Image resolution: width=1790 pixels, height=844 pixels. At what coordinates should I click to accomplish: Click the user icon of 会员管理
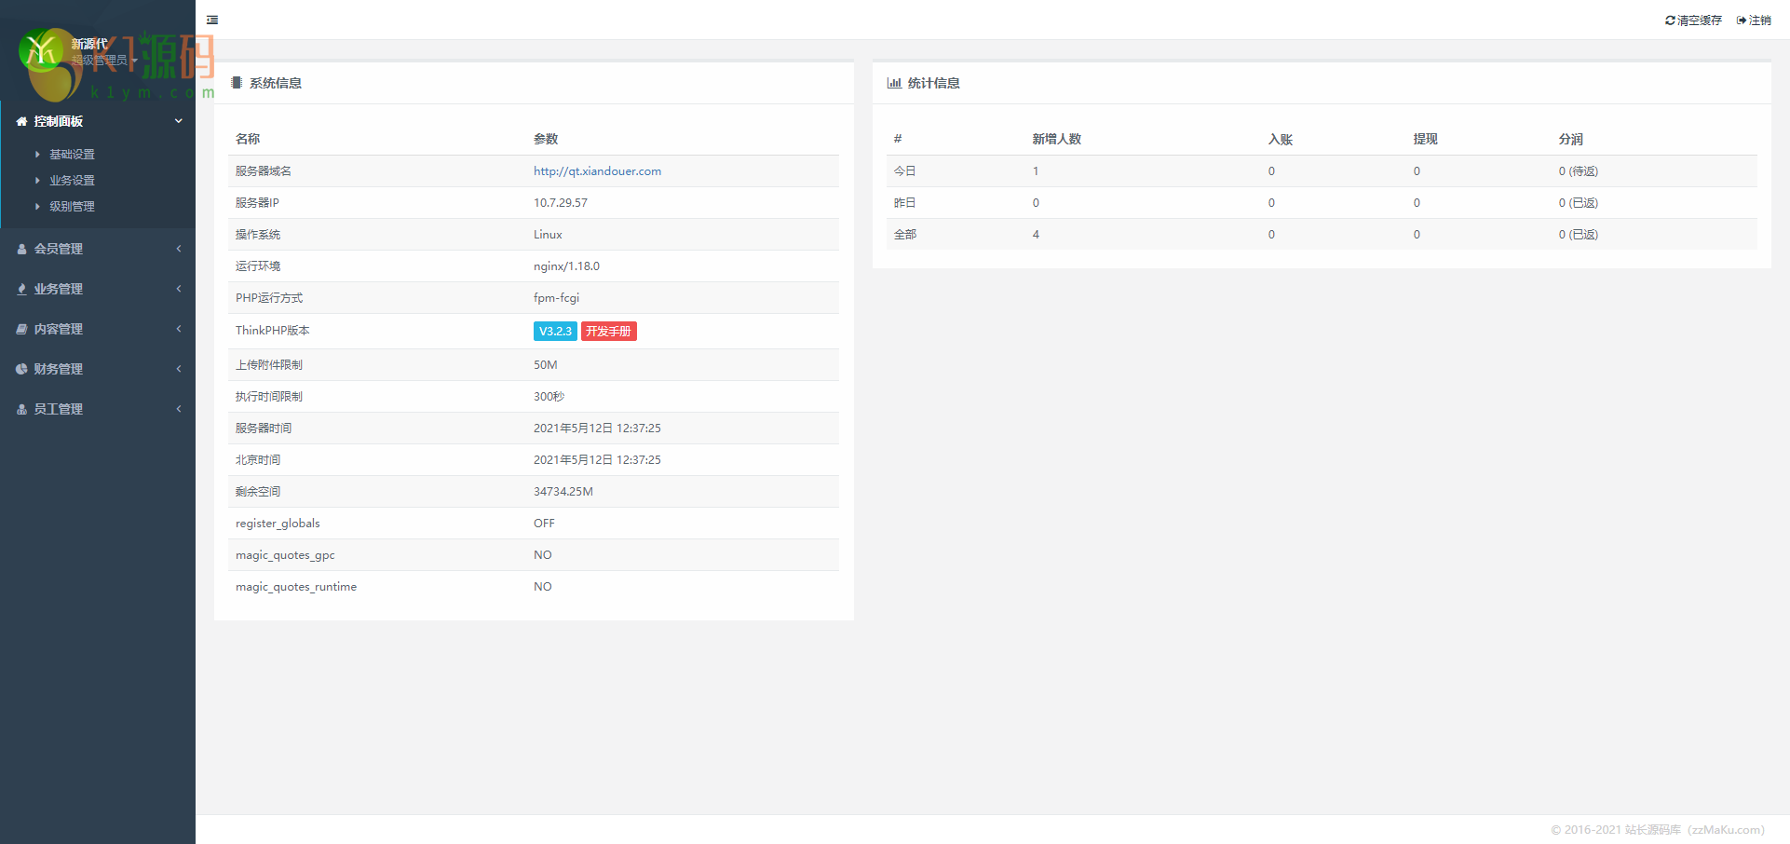pos(21,249)
